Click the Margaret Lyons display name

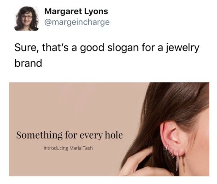click(76, 11)
